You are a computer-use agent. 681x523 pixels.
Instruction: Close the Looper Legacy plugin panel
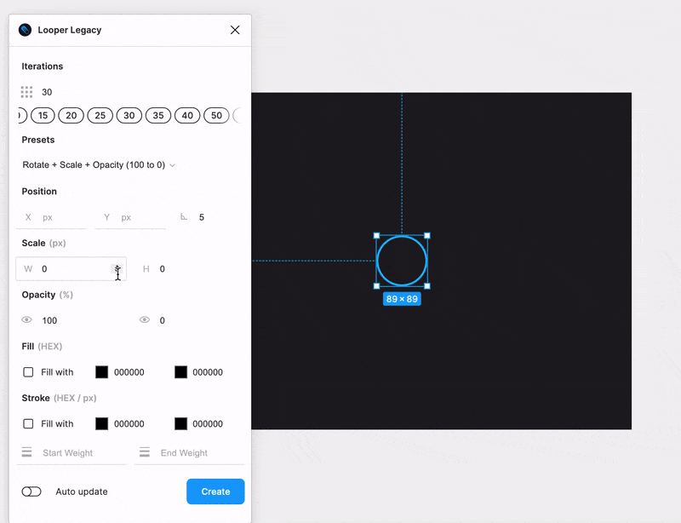(235, 30)
